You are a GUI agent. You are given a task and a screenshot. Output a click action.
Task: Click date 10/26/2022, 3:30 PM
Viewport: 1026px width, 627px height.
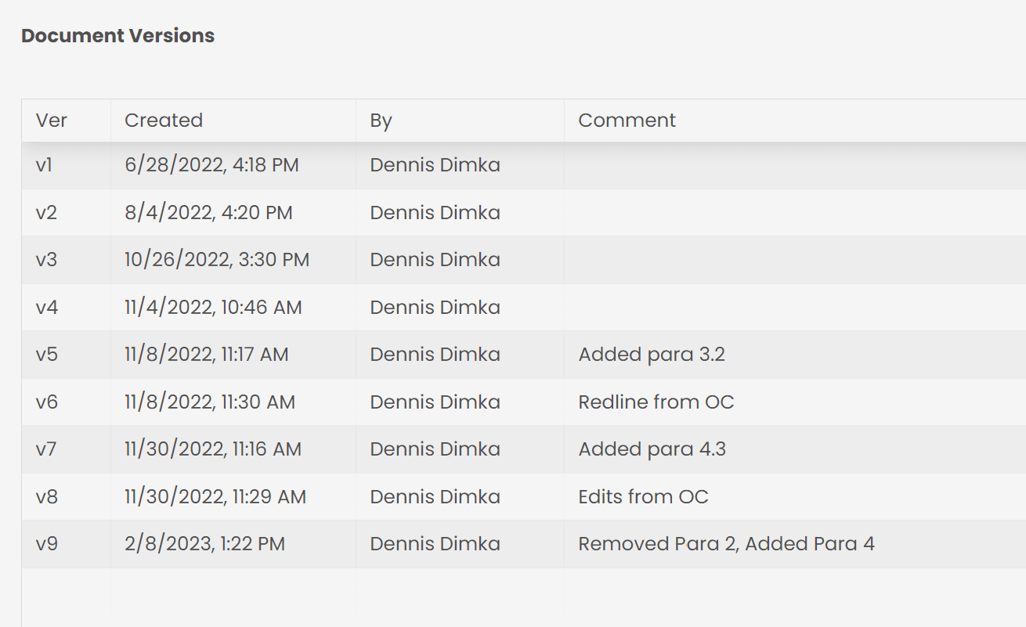pos(217,260)
